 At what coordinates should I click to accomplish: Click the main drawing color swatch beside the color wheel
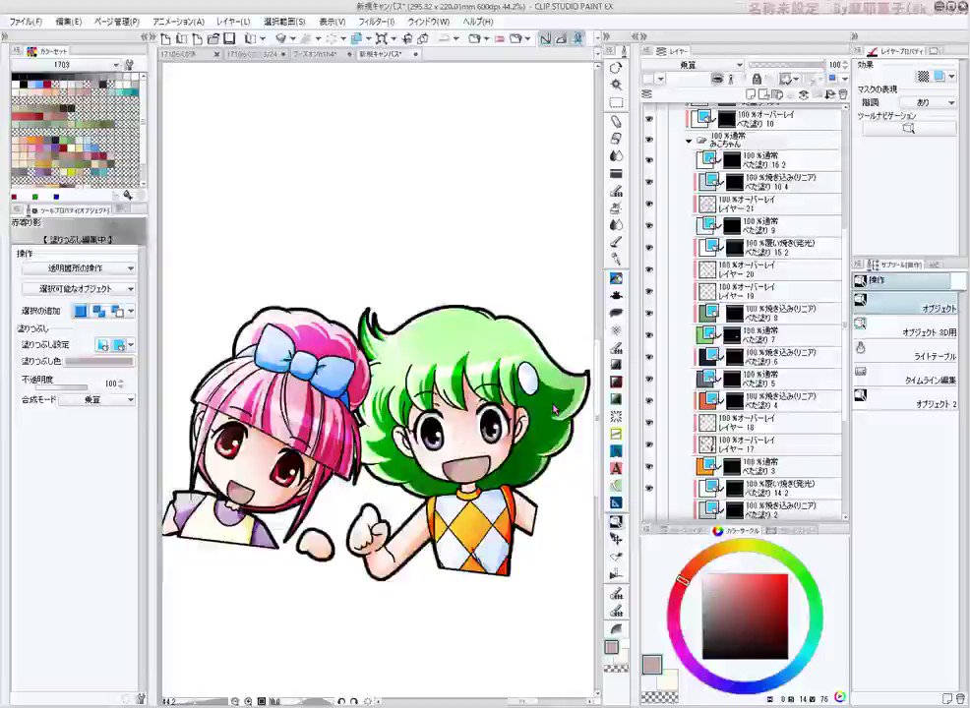(x=652, y=666)
